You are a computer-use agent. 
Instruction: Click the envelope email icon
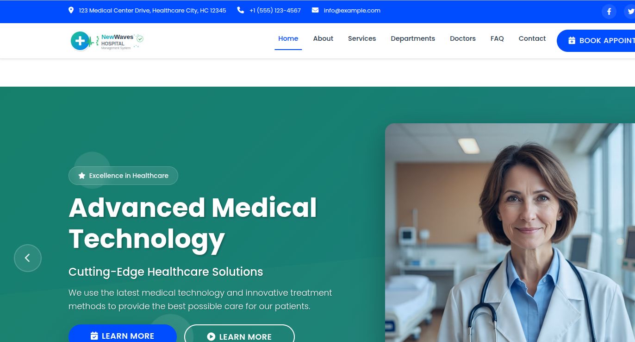pyautogui.click(x=315, y=10)
